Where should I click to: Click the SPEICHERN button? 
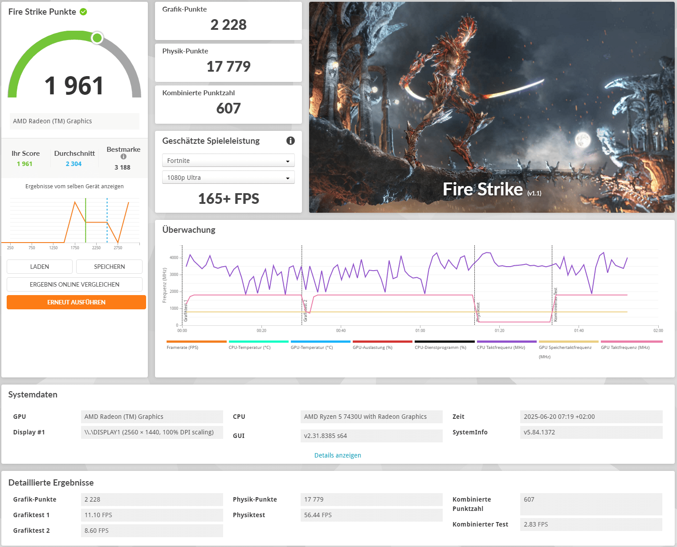coord(109,267)
